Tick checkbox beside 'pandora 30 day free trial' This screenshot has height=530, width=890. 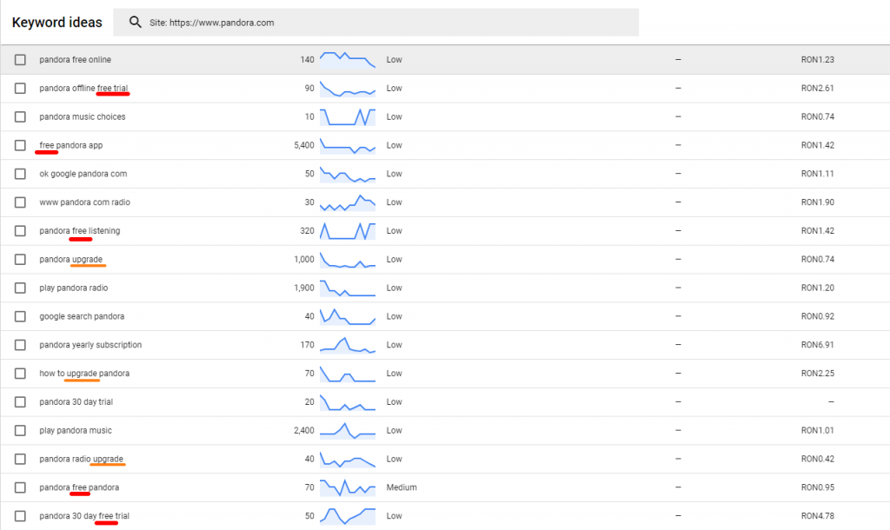[20, 516]
